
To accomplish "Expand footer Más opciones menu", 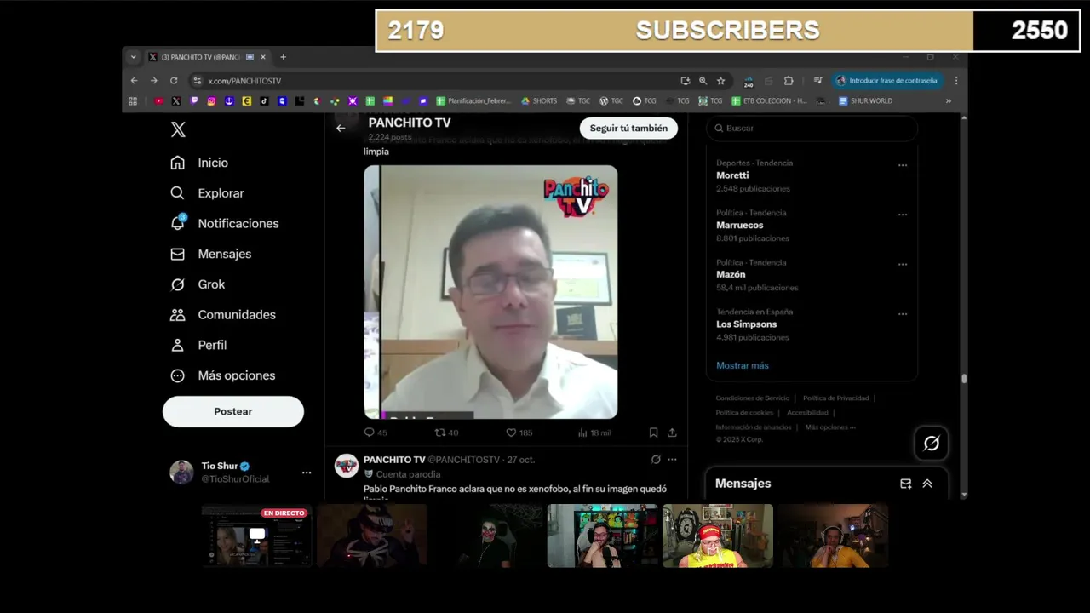I will (830, 427).
